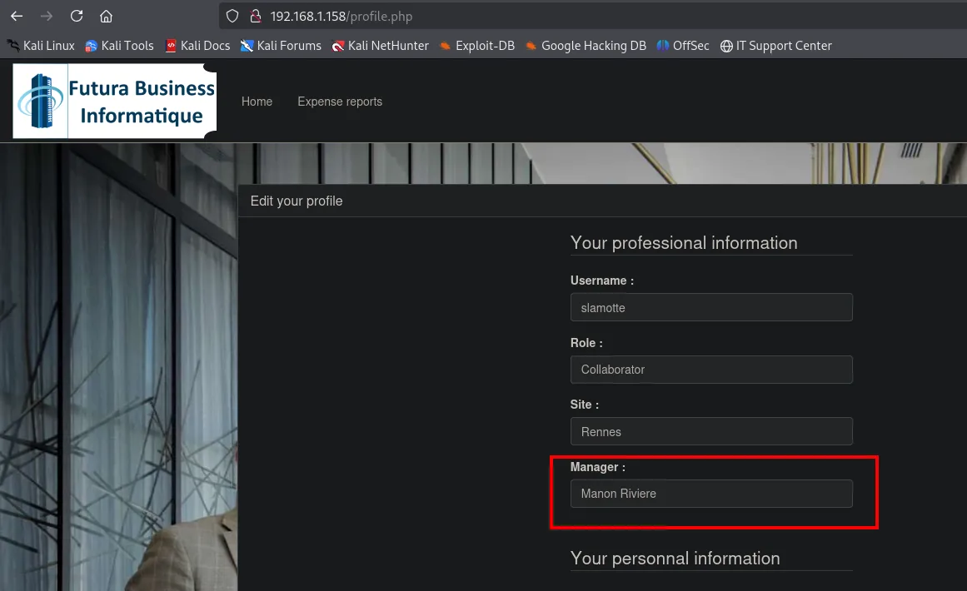This screenshot has height=591, width=967.
Task: Open the Kali NetHunter bookmark
Action: [x=380, y=46]
